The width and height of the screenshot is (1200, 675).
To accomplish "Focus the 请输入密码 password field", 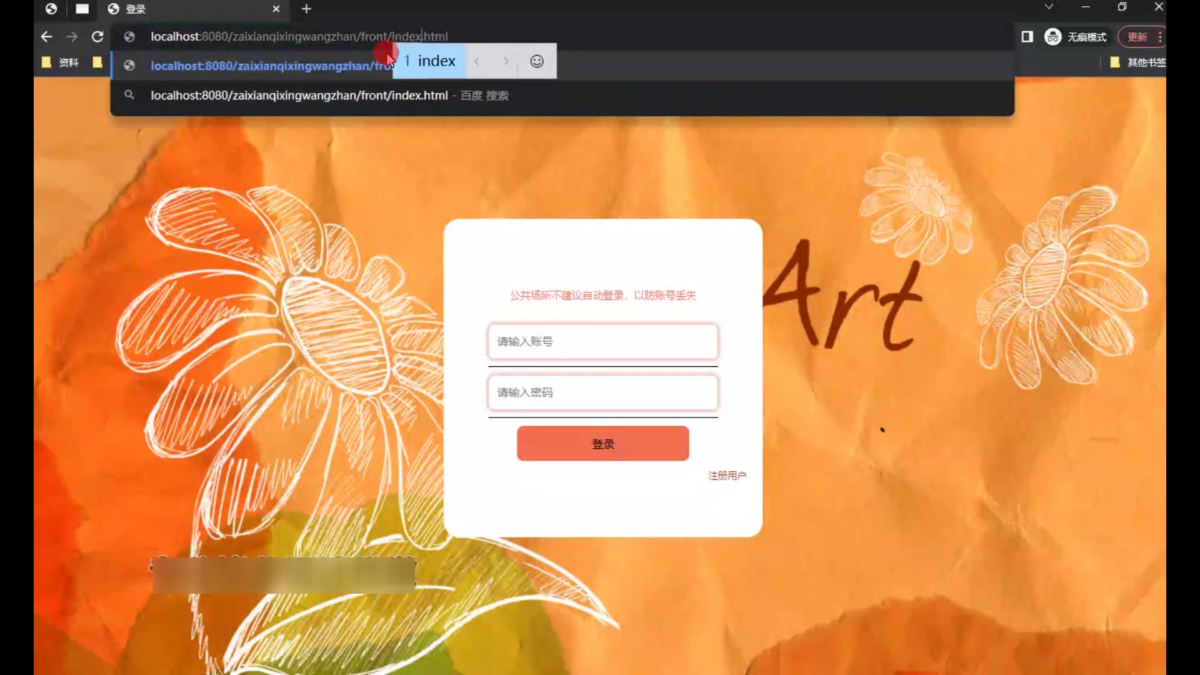I will pyautogui.click(x=602, y=392).
